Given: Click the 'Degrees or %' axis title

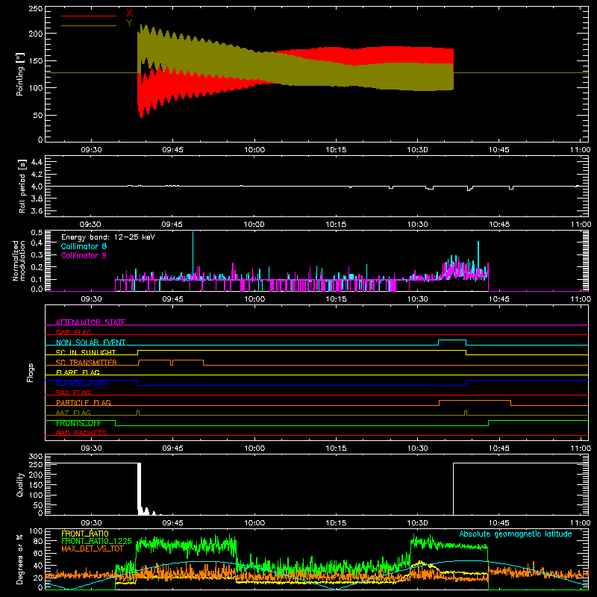Looking at the screenshot, I should [x=19, y=559].
